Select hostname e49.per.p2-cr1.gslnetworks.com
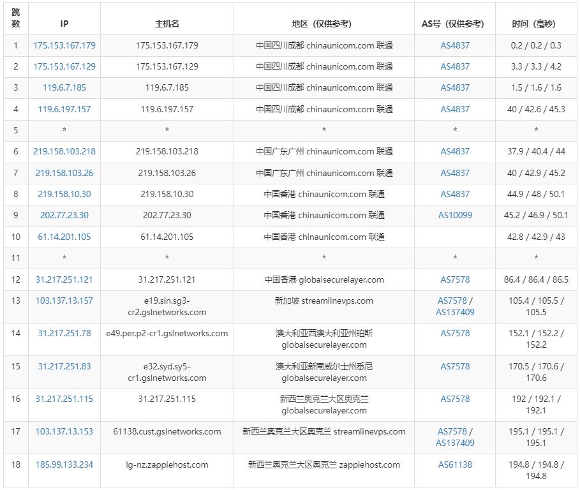The width and height of the screenshot is (580, 490). click(167, 333)
